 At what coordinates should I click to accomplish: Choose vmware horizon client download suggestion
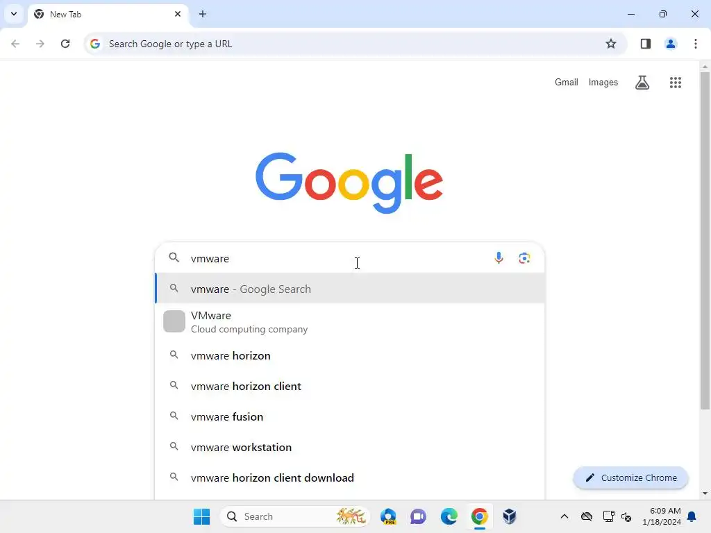click(350, 477)
